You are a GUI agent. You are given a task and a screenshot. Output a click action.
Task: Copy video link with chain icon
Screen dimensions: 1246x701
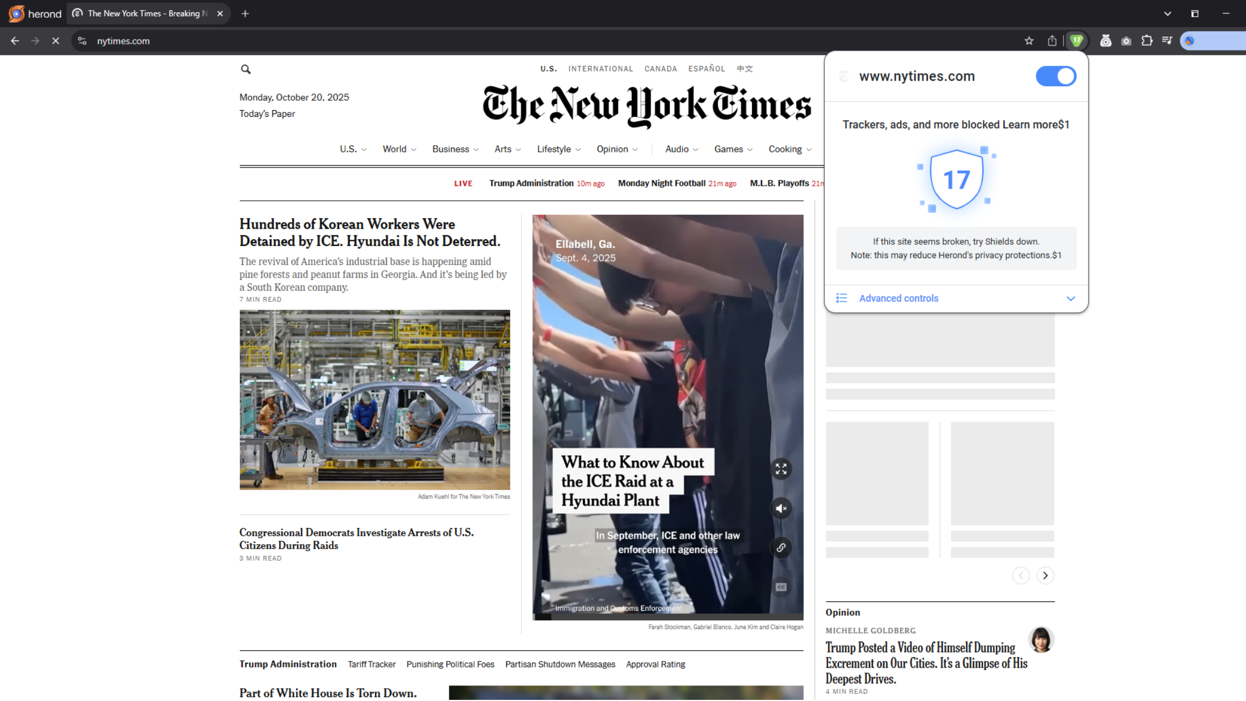tap(780, 548)
